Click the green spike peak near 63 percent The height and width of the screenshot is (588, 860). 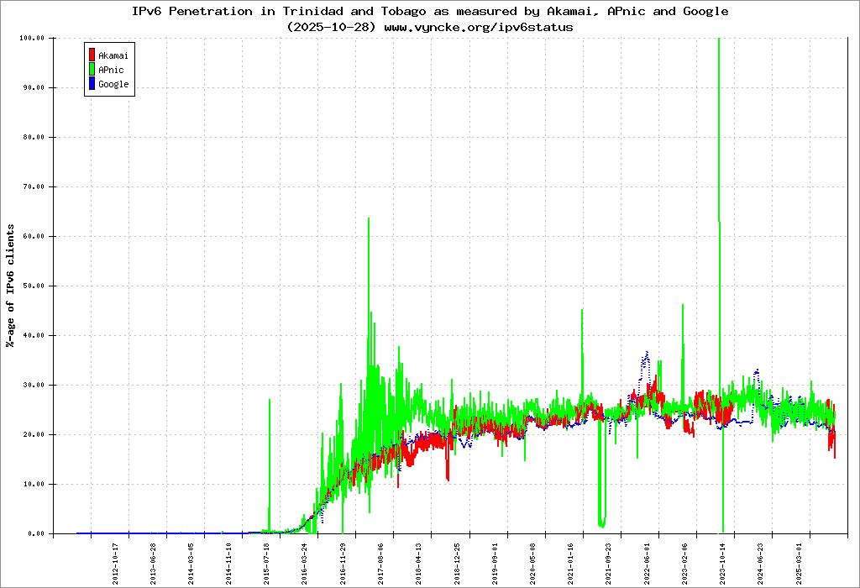point(369,220)
